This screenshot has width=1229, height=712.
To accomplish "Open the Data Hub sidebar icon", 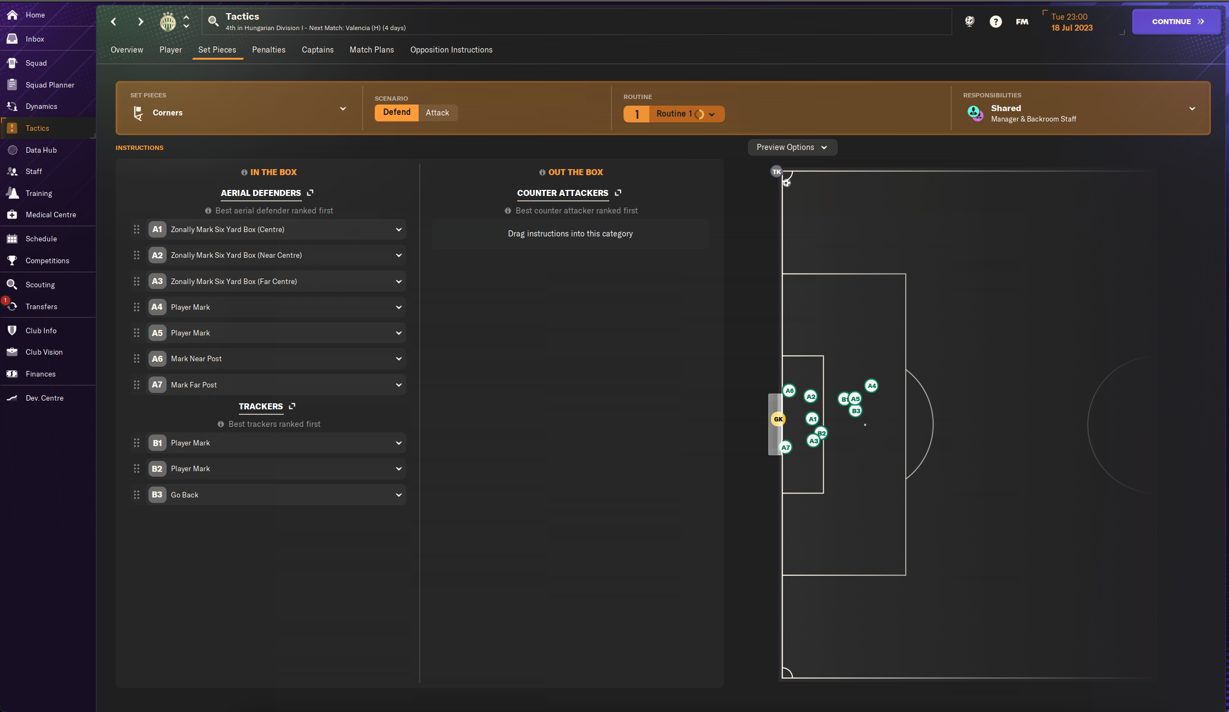I will pos(12,149).
